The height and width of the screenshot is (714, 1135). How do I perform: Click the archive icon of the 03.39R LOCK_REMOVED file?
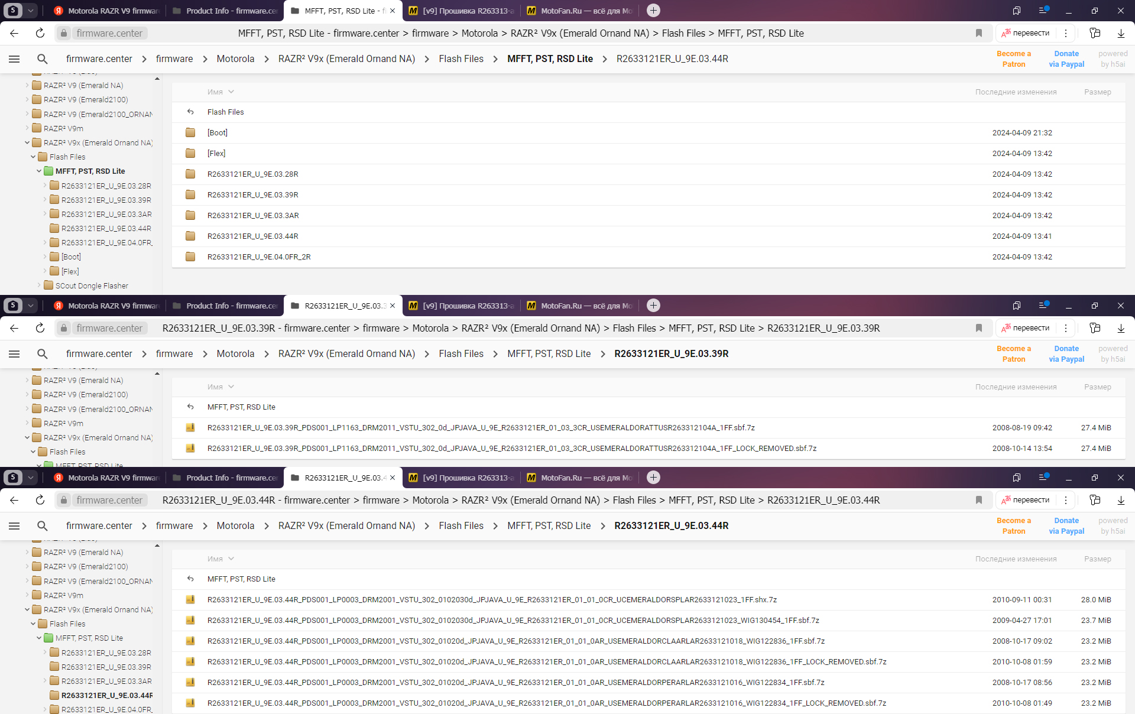190,448
